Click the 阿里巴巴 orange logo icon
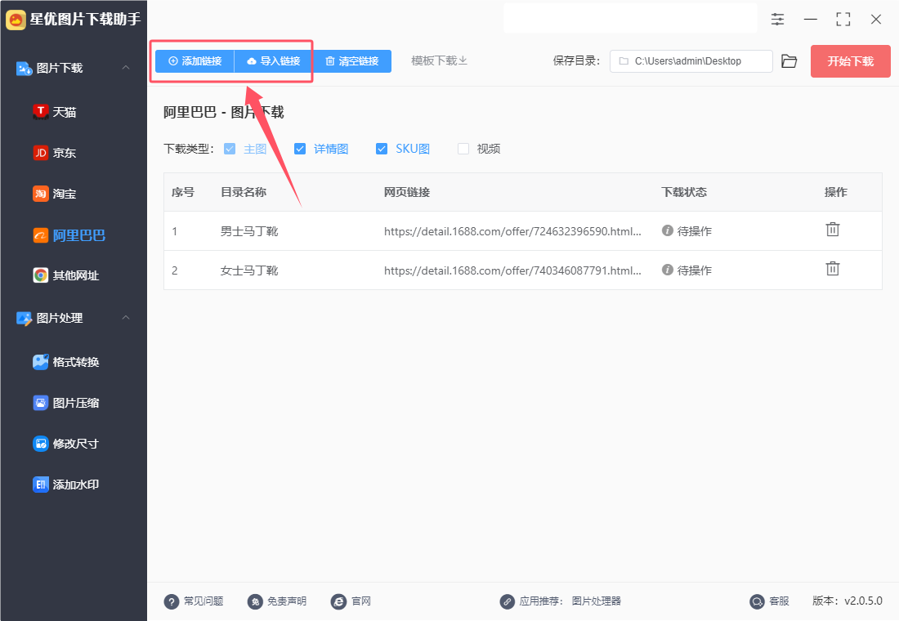 click(40, 235)
